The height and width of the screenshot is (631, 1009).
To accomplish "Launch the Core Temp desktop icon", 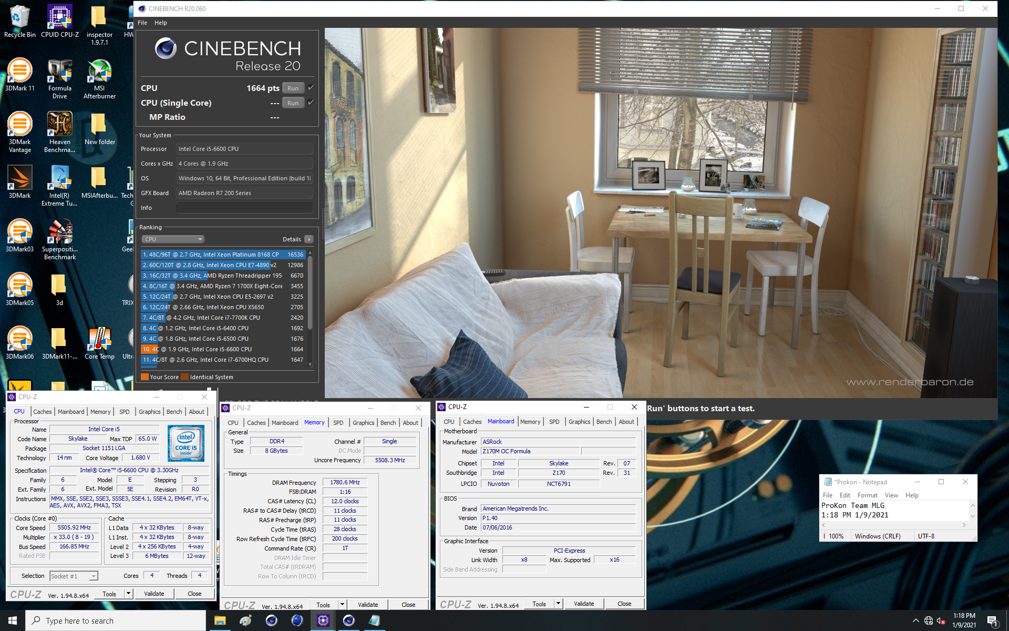I will coord(99,343).
